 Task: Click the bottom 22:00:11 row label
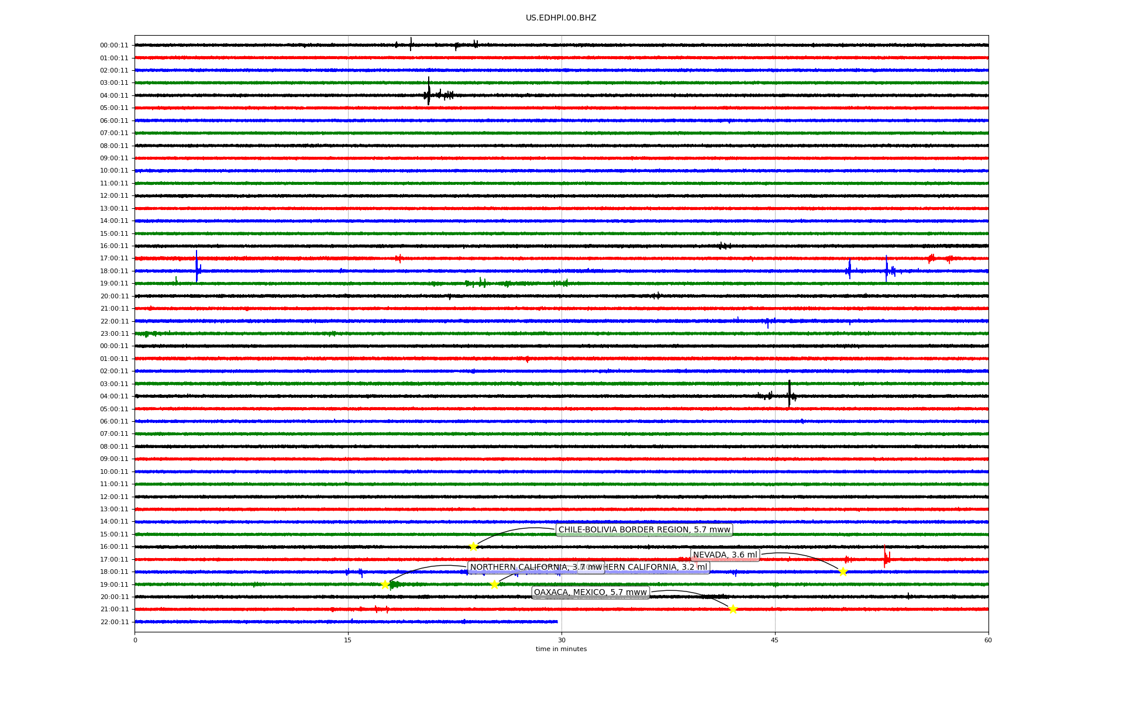114,622
